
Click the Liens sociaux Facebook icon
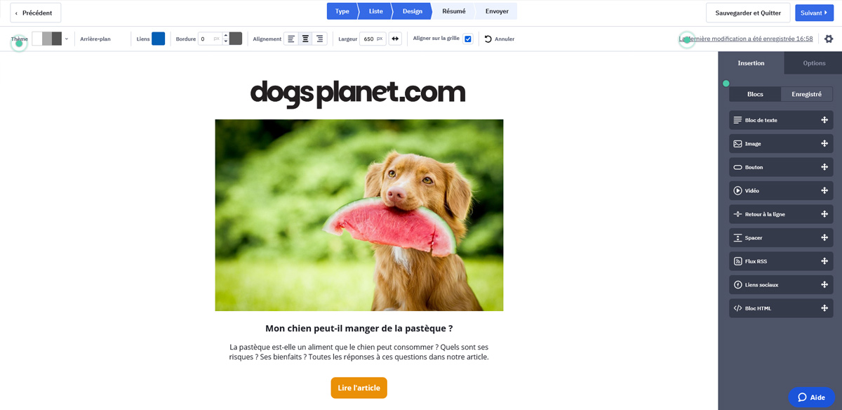737,285
